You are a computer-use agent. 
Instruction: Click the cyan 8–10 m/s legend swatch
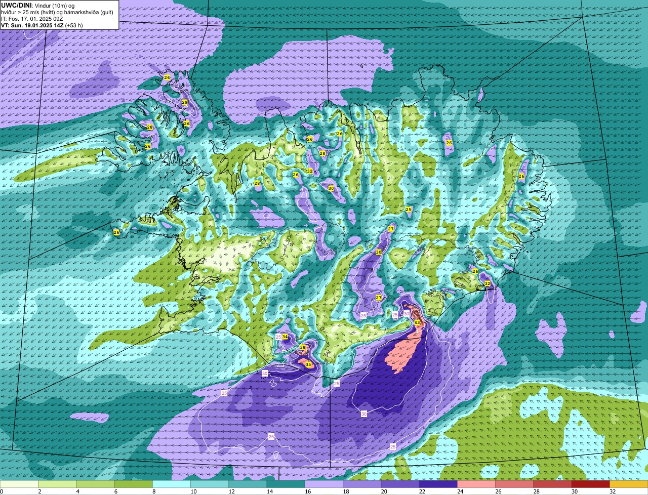(172, 484)
